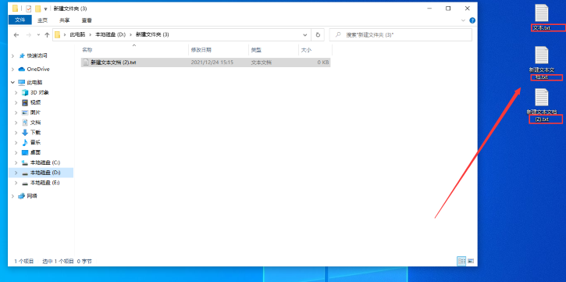The image size is (566, 282).
Task: Click the up-one-level arrow icon
Action: [47, 35]
